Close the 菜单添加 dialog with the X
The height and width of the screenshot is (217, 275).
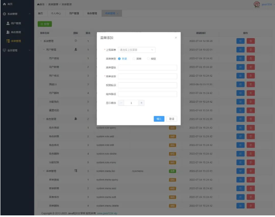pyautogui.click(x=176, y=38)
